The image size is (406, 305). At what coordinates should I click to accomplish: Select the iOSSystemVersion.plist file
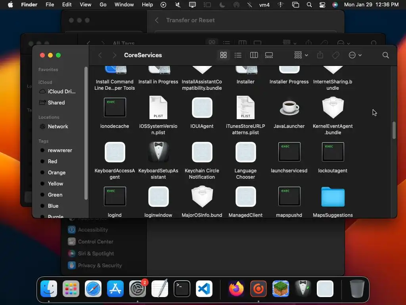coord(158,107)
